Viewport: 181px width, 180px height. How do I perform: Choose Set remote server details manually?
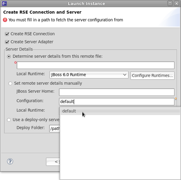tap(10, 83)
